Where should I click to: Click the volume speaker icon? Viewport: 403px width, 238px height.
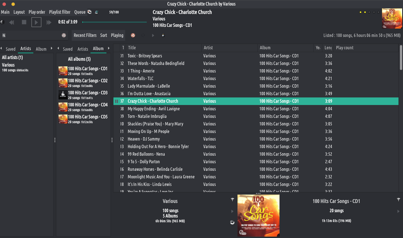pos(2,22)
